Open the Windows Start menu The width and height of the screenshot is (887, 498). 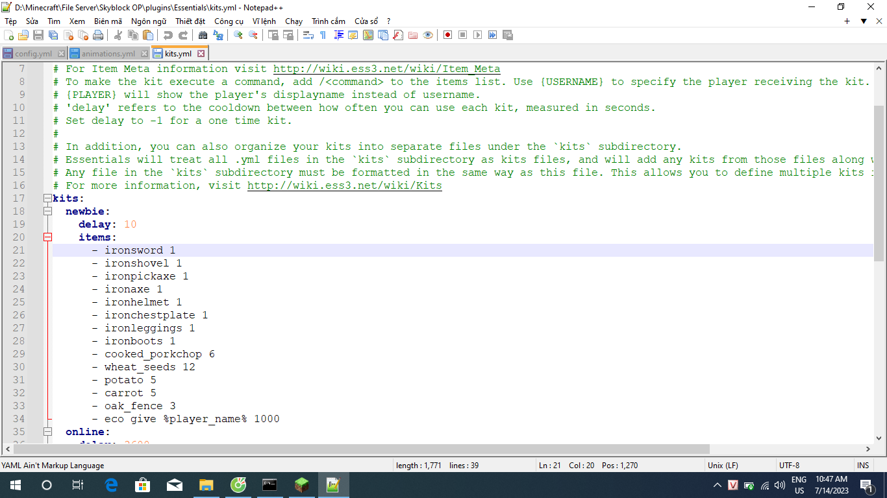point(16,485)
